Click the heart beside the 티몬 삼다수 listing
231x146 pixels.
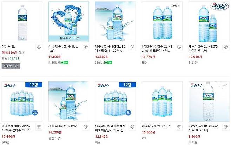tap(179, 48)
